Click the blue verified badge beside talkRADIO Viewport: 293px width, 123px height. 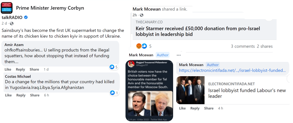coord(26,18)
